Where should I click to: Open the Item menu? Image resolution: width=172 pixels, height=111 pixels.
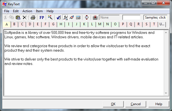tap(39, 11)
